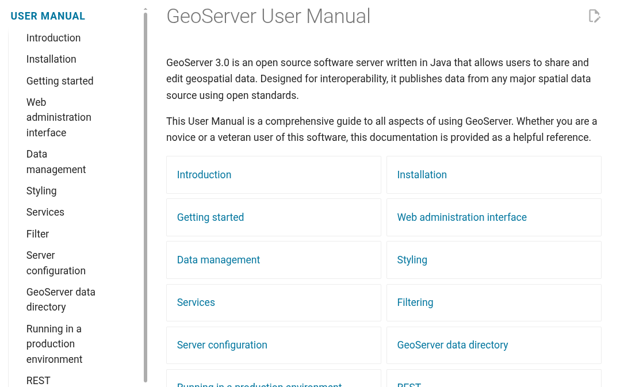Open REST from the sidebar
The height and width of the screenshot is (387, 620).
click(x=38, y=381)
